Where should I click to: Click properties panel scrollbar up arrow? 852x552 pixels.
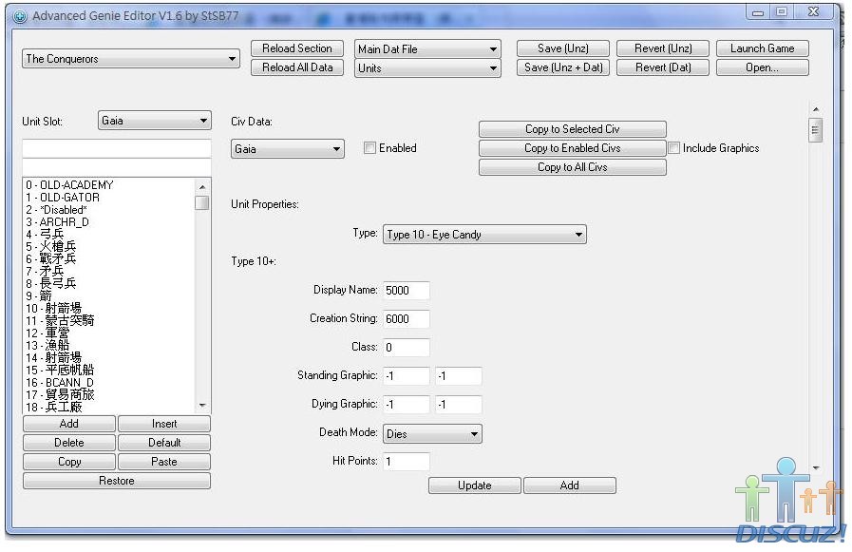(815, 110)
